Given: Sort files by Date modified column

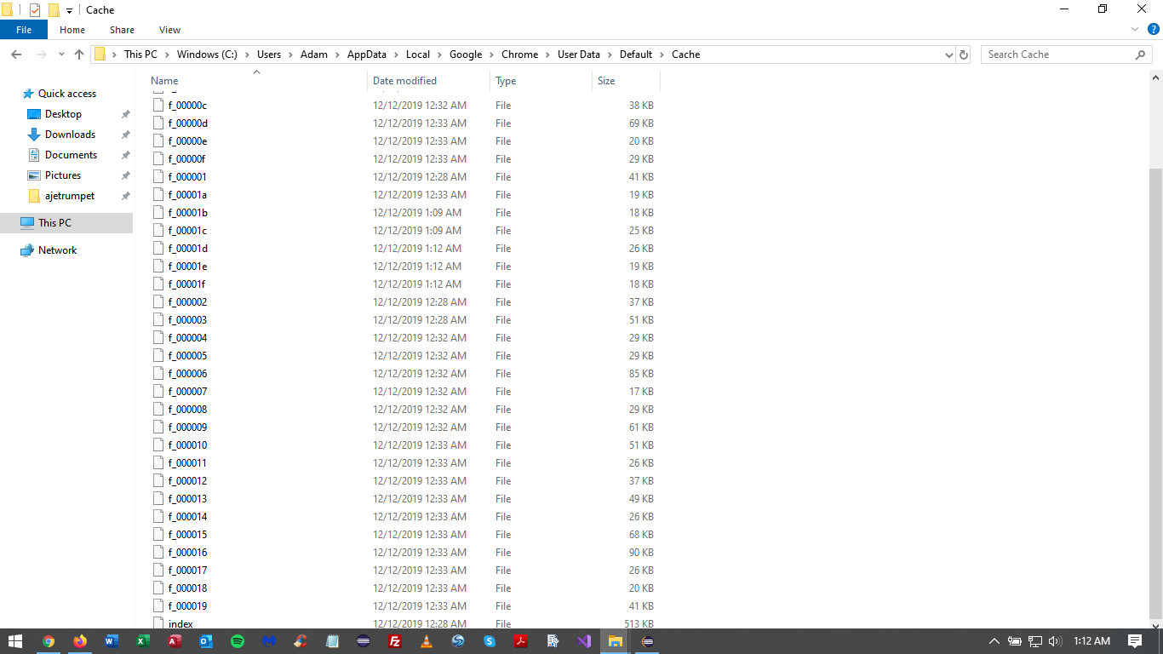Looking at the screenshot, I should (429, 81).
